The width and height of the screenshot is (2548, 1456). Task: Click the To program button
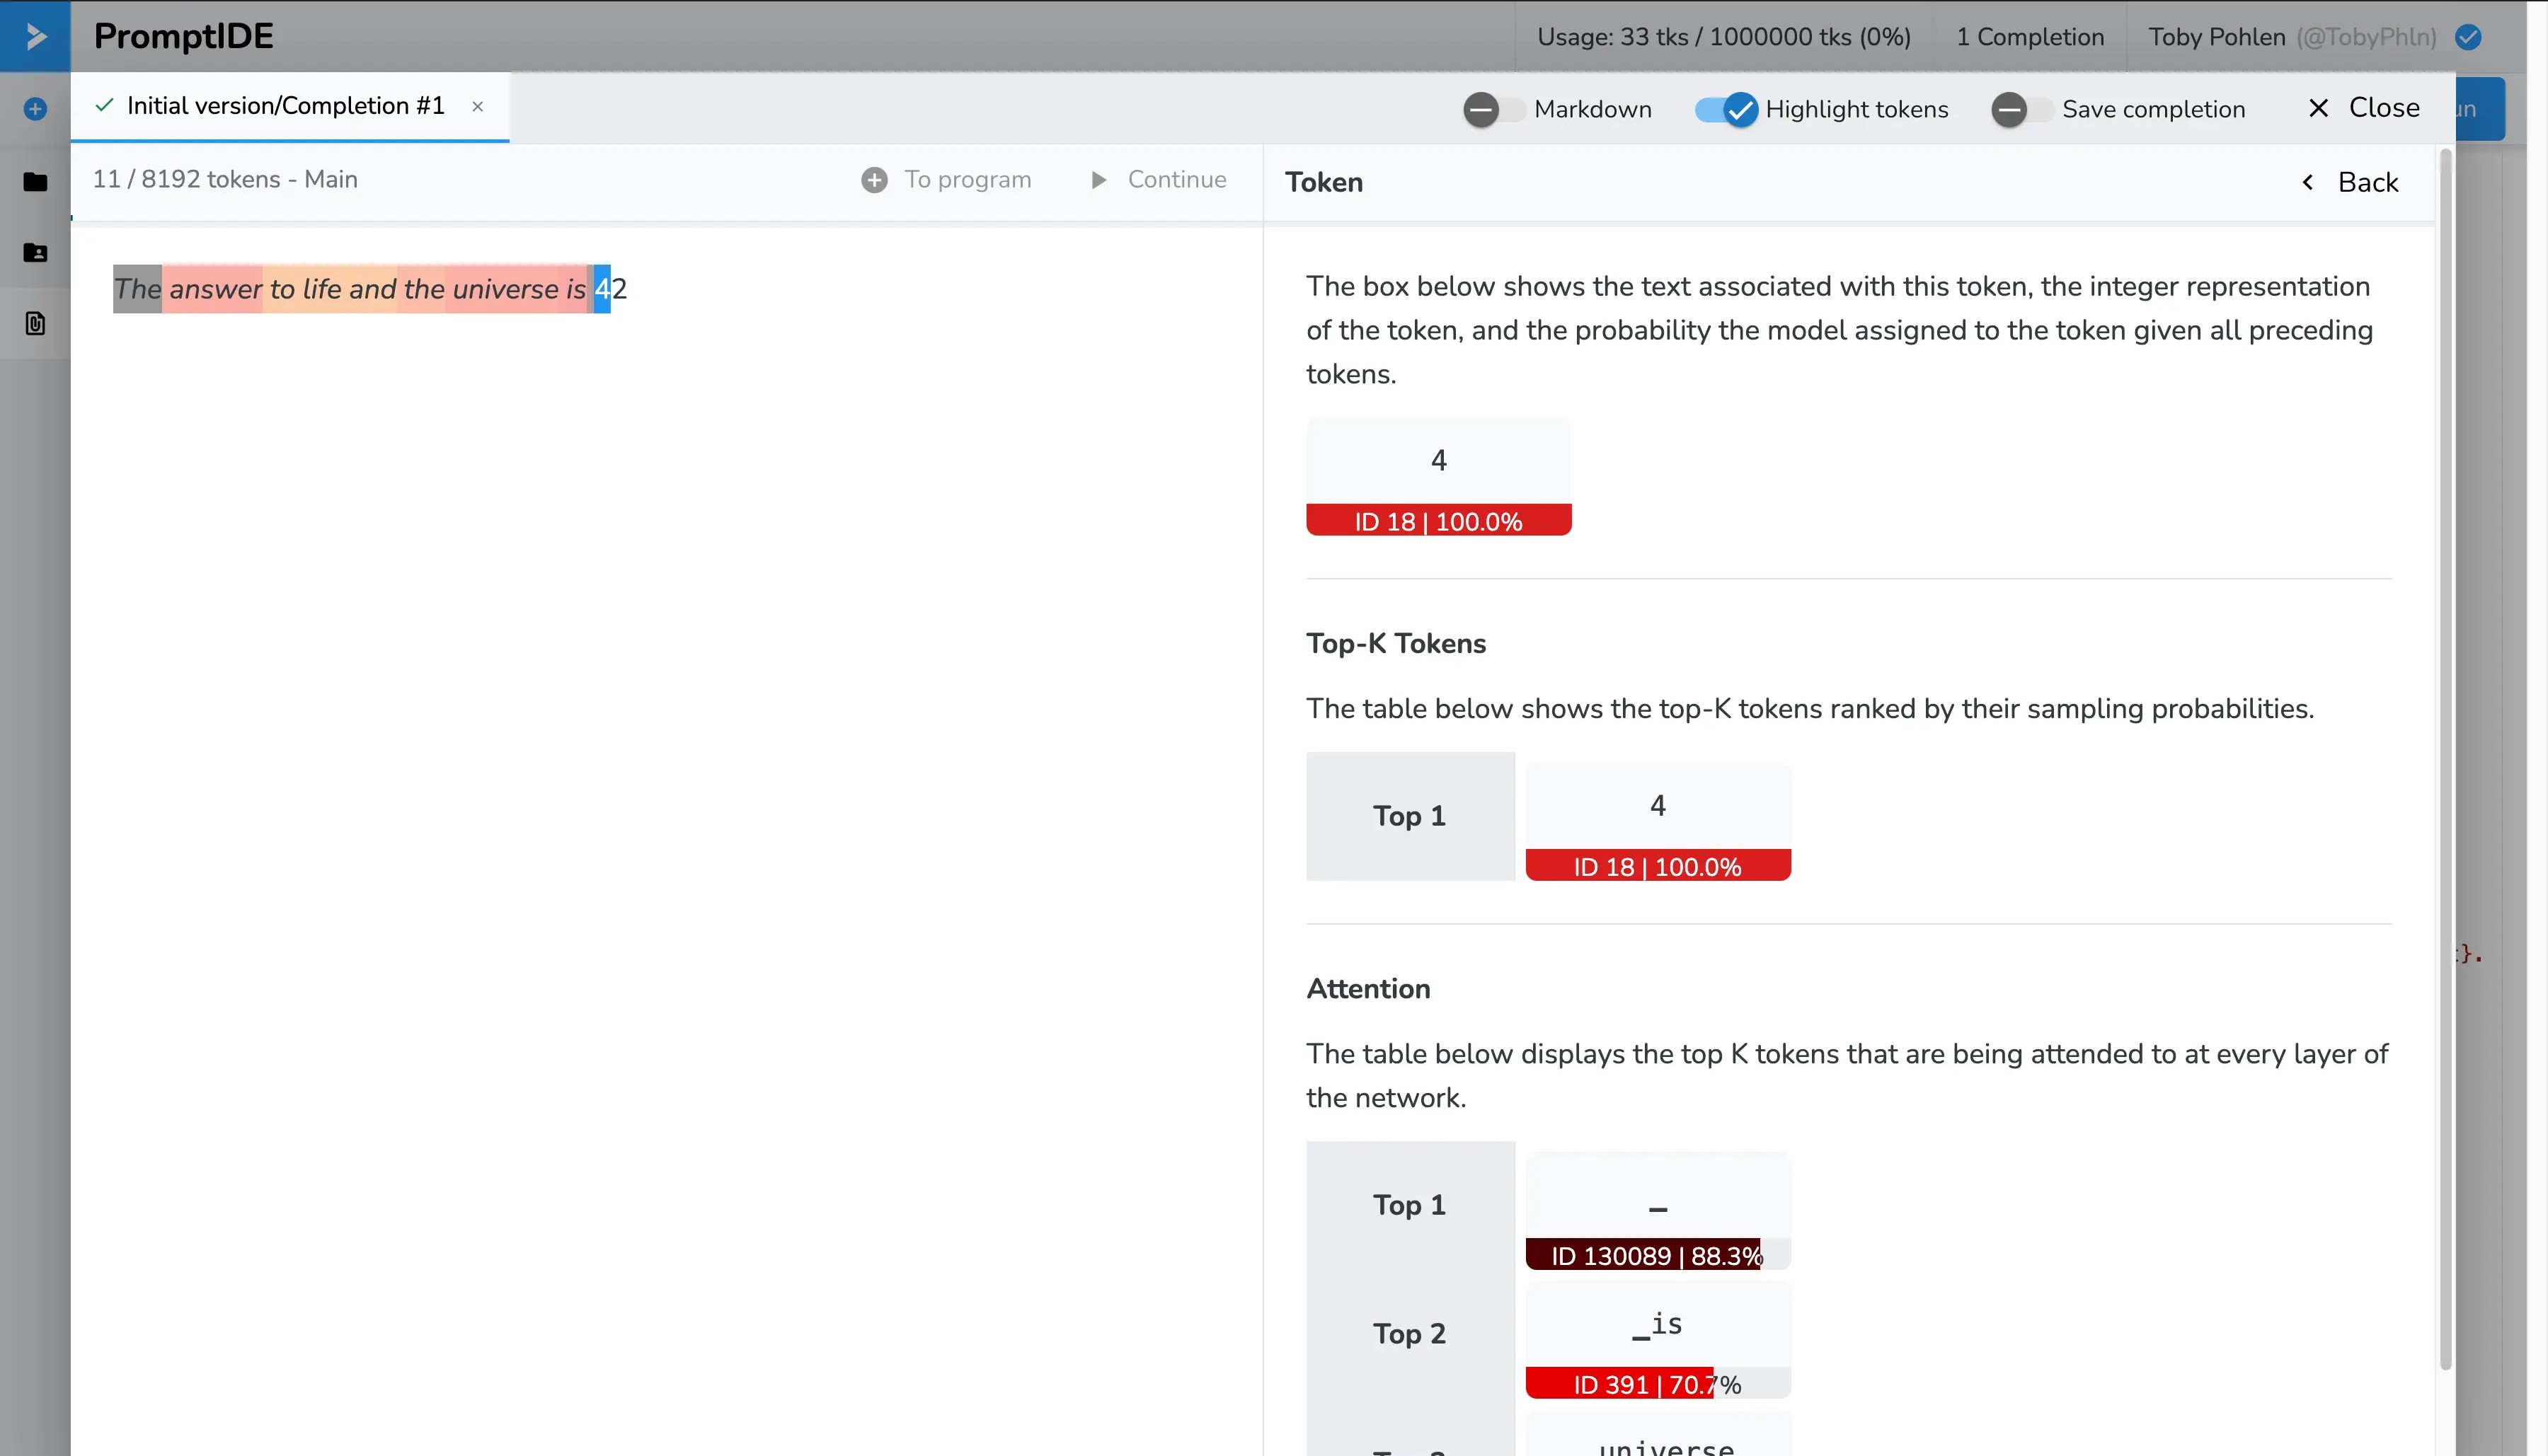(946, 180)
